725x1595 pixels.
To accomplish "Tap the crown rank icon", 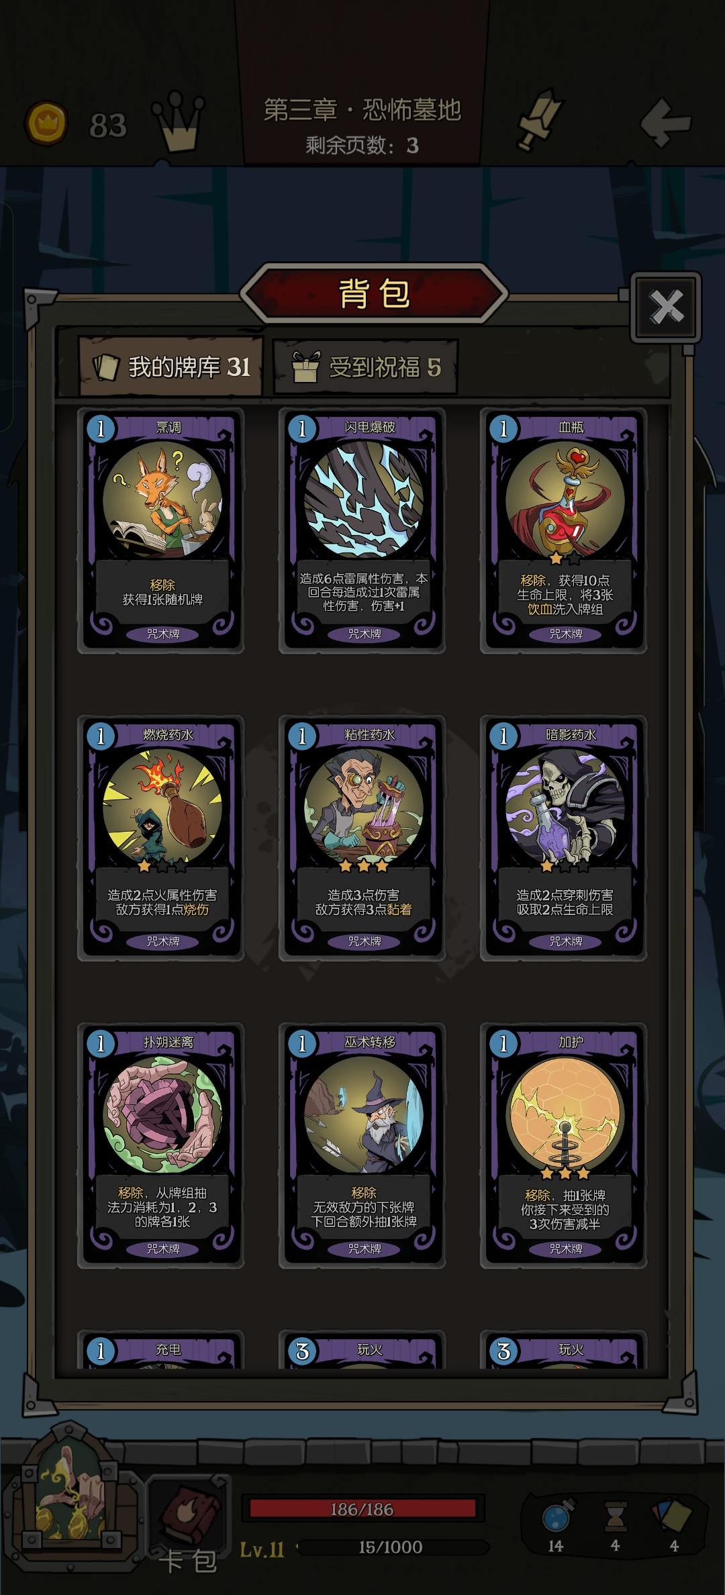I will 179,122.
